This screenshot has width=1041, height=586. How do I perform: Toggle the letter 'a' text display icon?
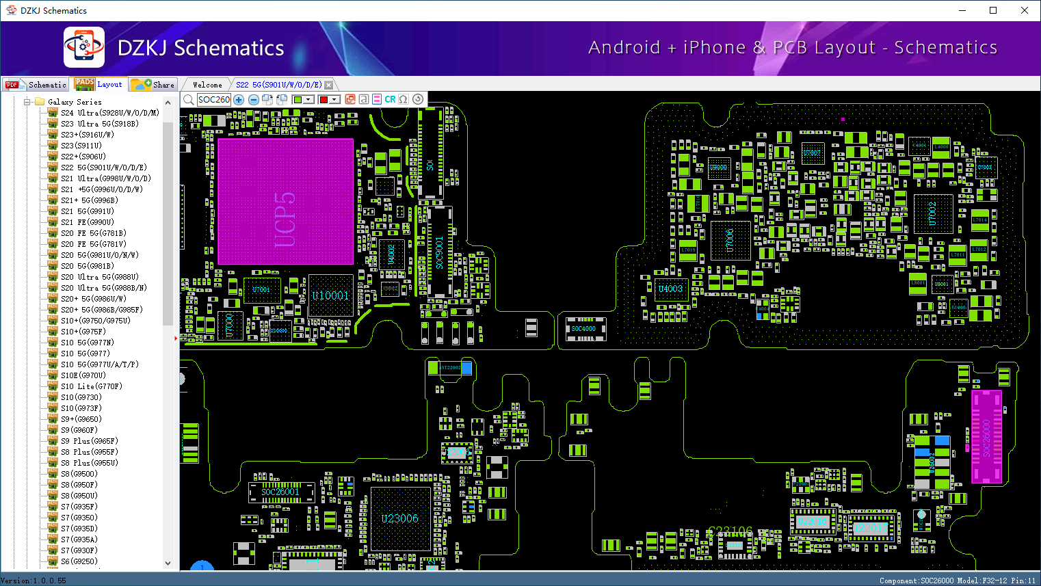tap(364, 100)
